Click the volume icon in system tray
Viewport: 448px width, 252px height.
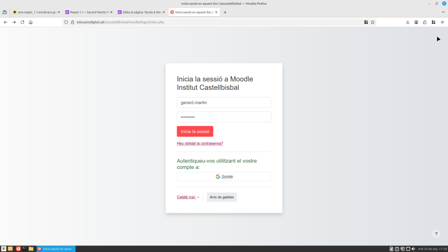(x=413, y=249)
